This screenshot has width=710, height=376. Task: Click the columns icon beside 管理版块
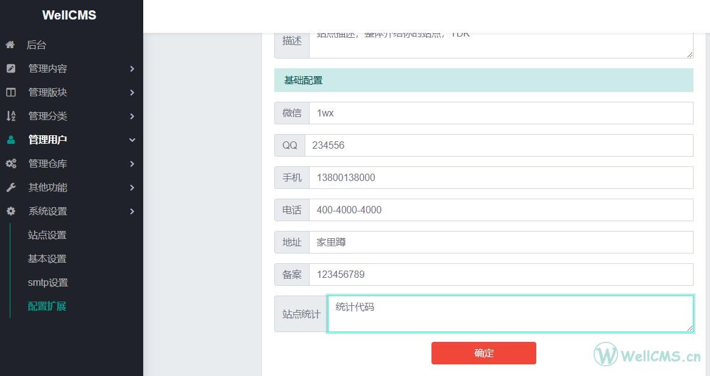pyautogui.click(x=11, y=93)
